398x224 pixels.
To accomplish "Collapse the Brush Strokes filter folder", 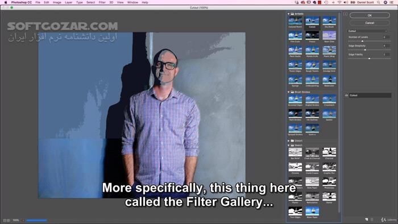I will click(289, 92).
